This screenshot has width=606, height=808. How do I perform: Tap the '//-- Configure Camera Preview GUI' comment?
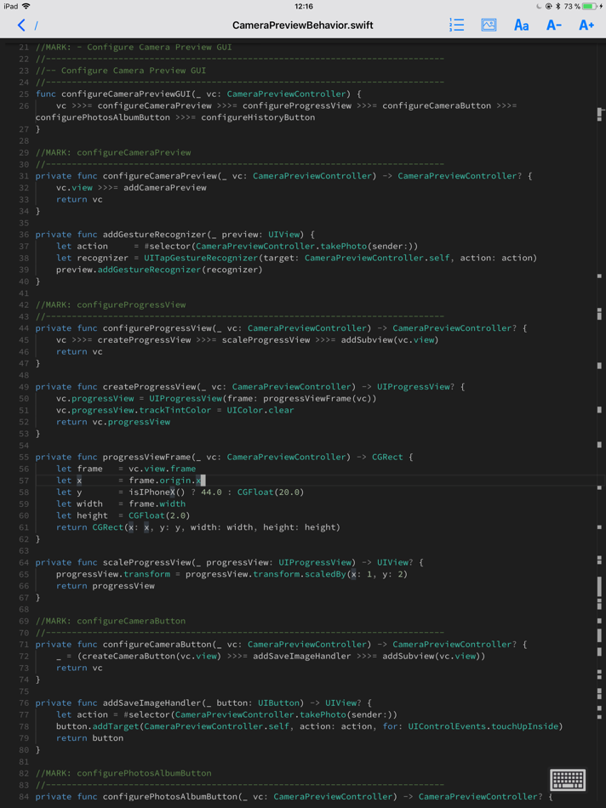click(121, 71)
